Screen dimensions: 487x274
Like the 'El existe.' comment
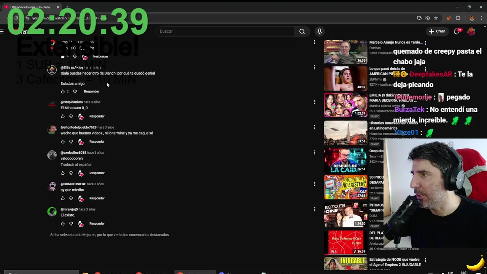(63, 224)
